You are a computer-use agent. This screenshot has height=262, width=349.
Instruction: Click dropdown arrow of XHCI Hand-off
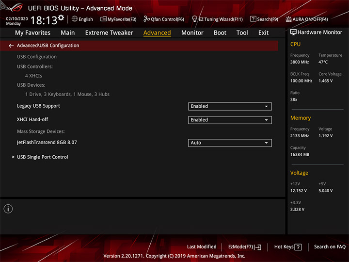(266, 120)
